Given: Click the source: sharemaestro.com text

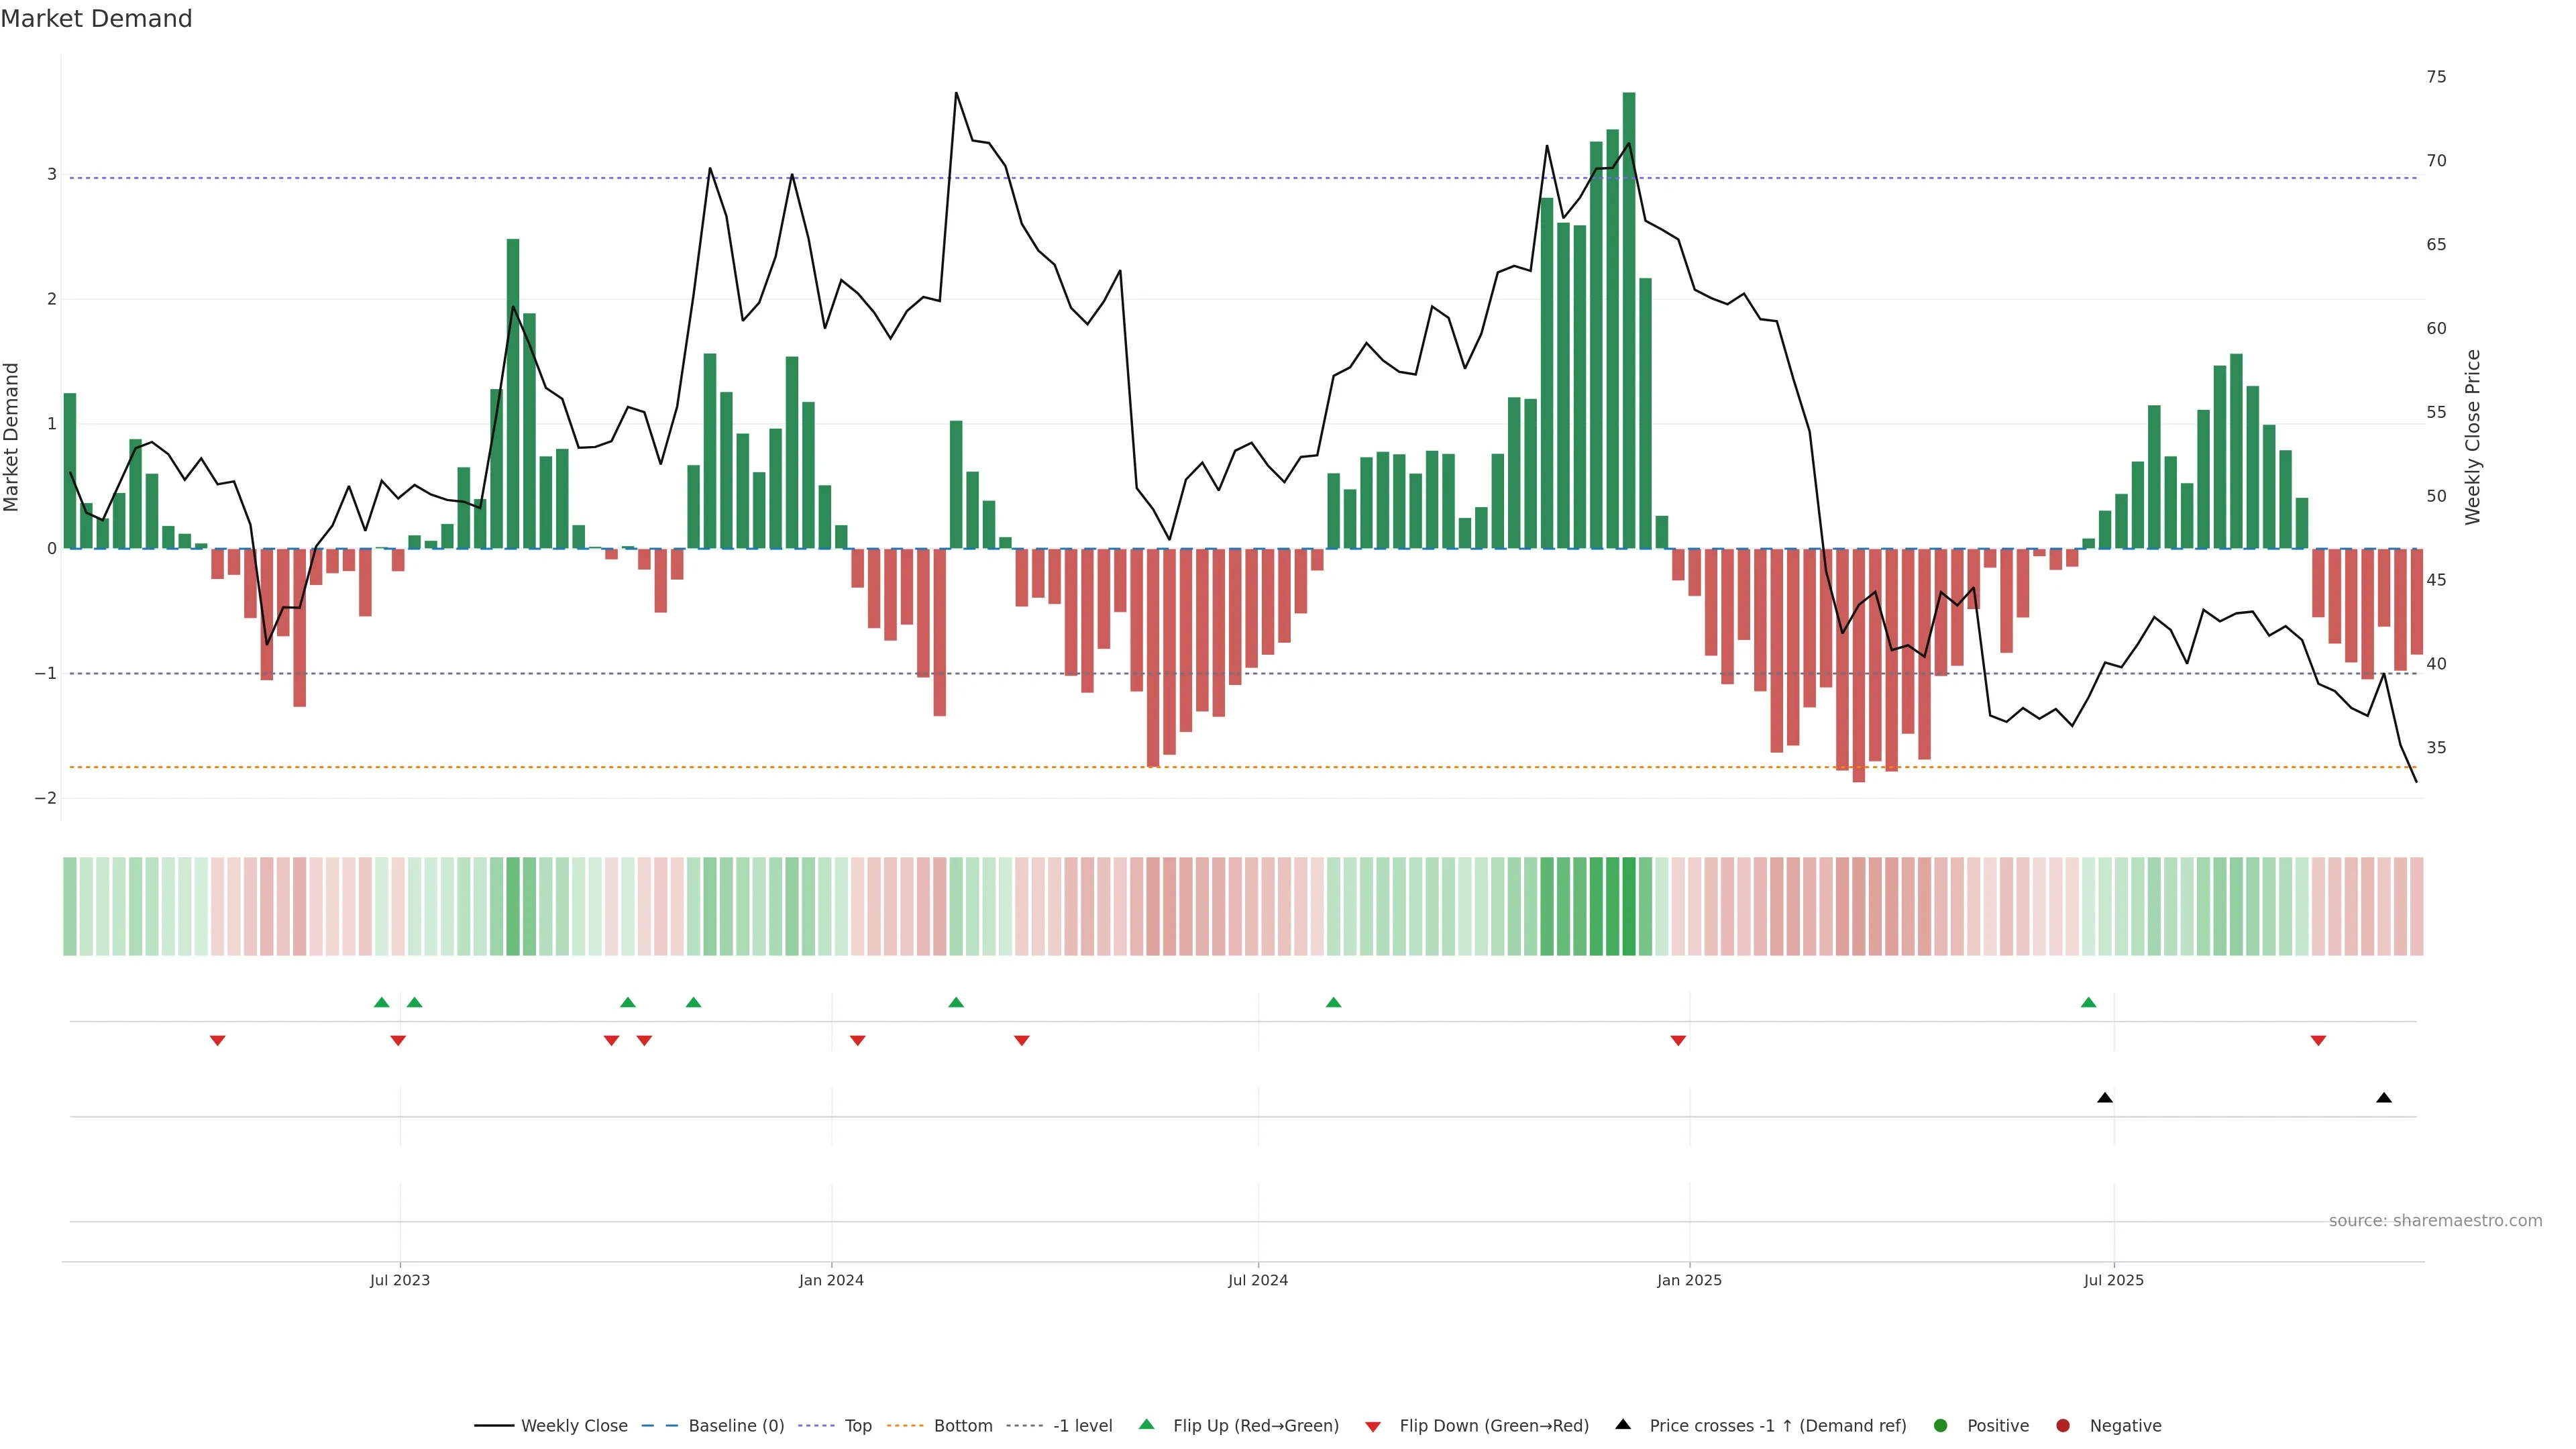Looking at the screenshot, I should tap(2435, 1220).
